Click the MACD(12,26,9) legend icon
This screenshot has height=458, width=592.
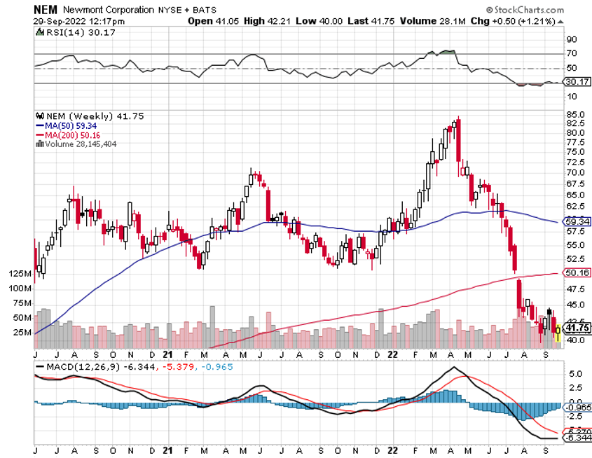[x=39, y=367]
